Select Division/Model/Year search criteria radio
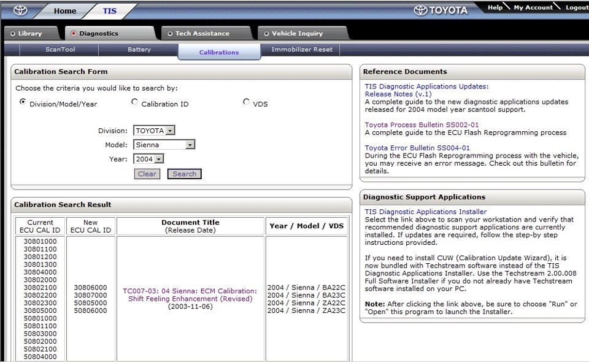The image size is (589, 362). click(23, 102)
